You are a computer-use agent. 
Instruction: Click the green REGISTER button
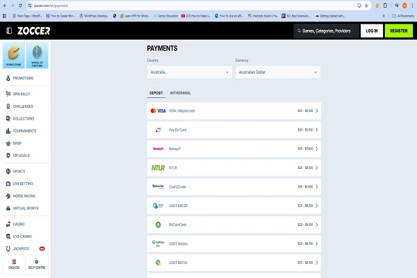(399, 31)
